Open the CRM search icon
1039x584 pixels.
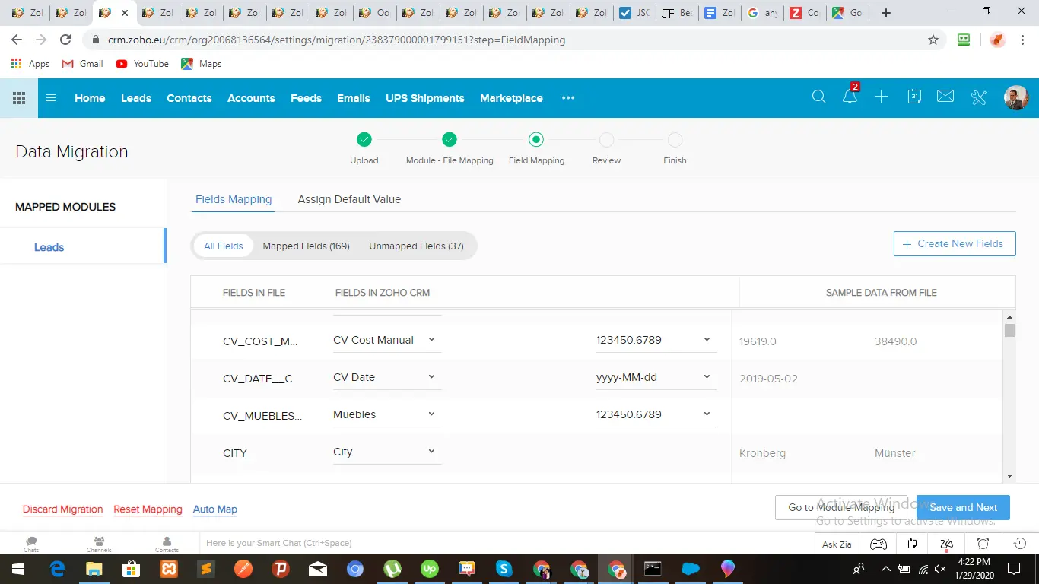click(x=818, y=97)
